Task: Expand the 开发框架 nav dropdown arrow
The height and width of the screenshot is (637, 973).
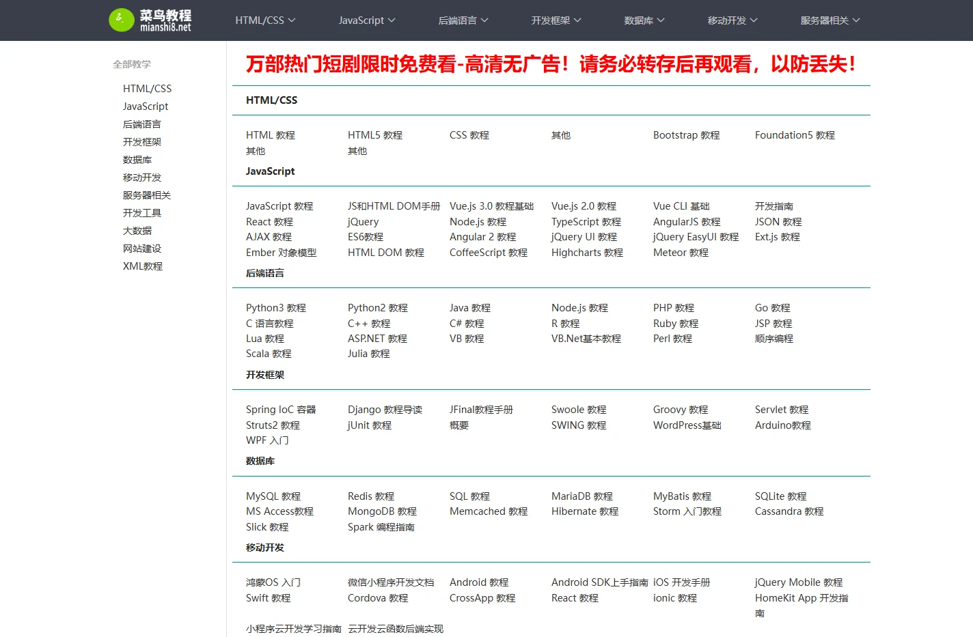Action: (577, 20)
